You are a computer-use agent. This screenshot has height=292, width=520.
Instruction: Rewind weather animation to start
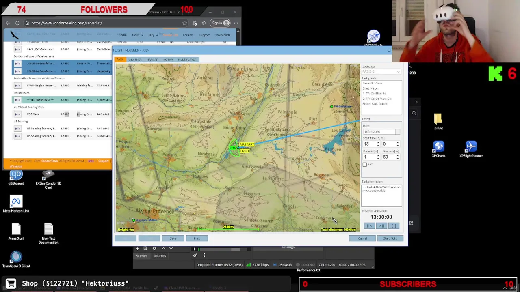pyautogui.click(x=369, y=226)
